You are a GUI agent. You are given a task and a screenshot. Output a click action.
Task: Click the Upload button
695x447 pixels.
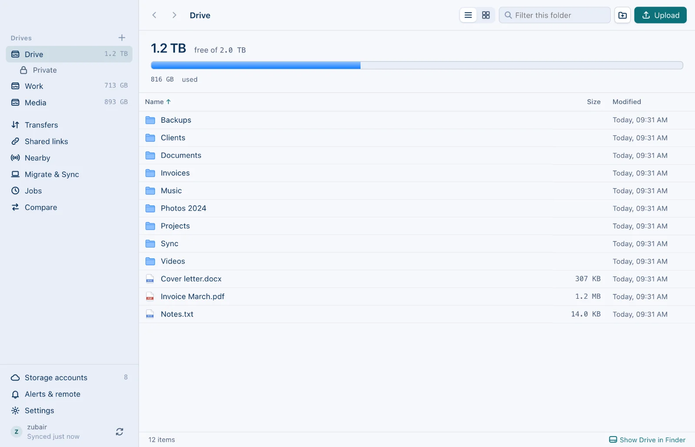(x=660, y=15)
